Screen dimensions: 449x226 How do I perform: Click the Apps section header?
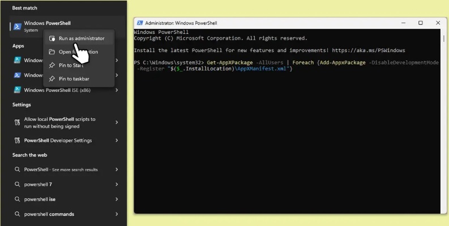coord(18,46)
